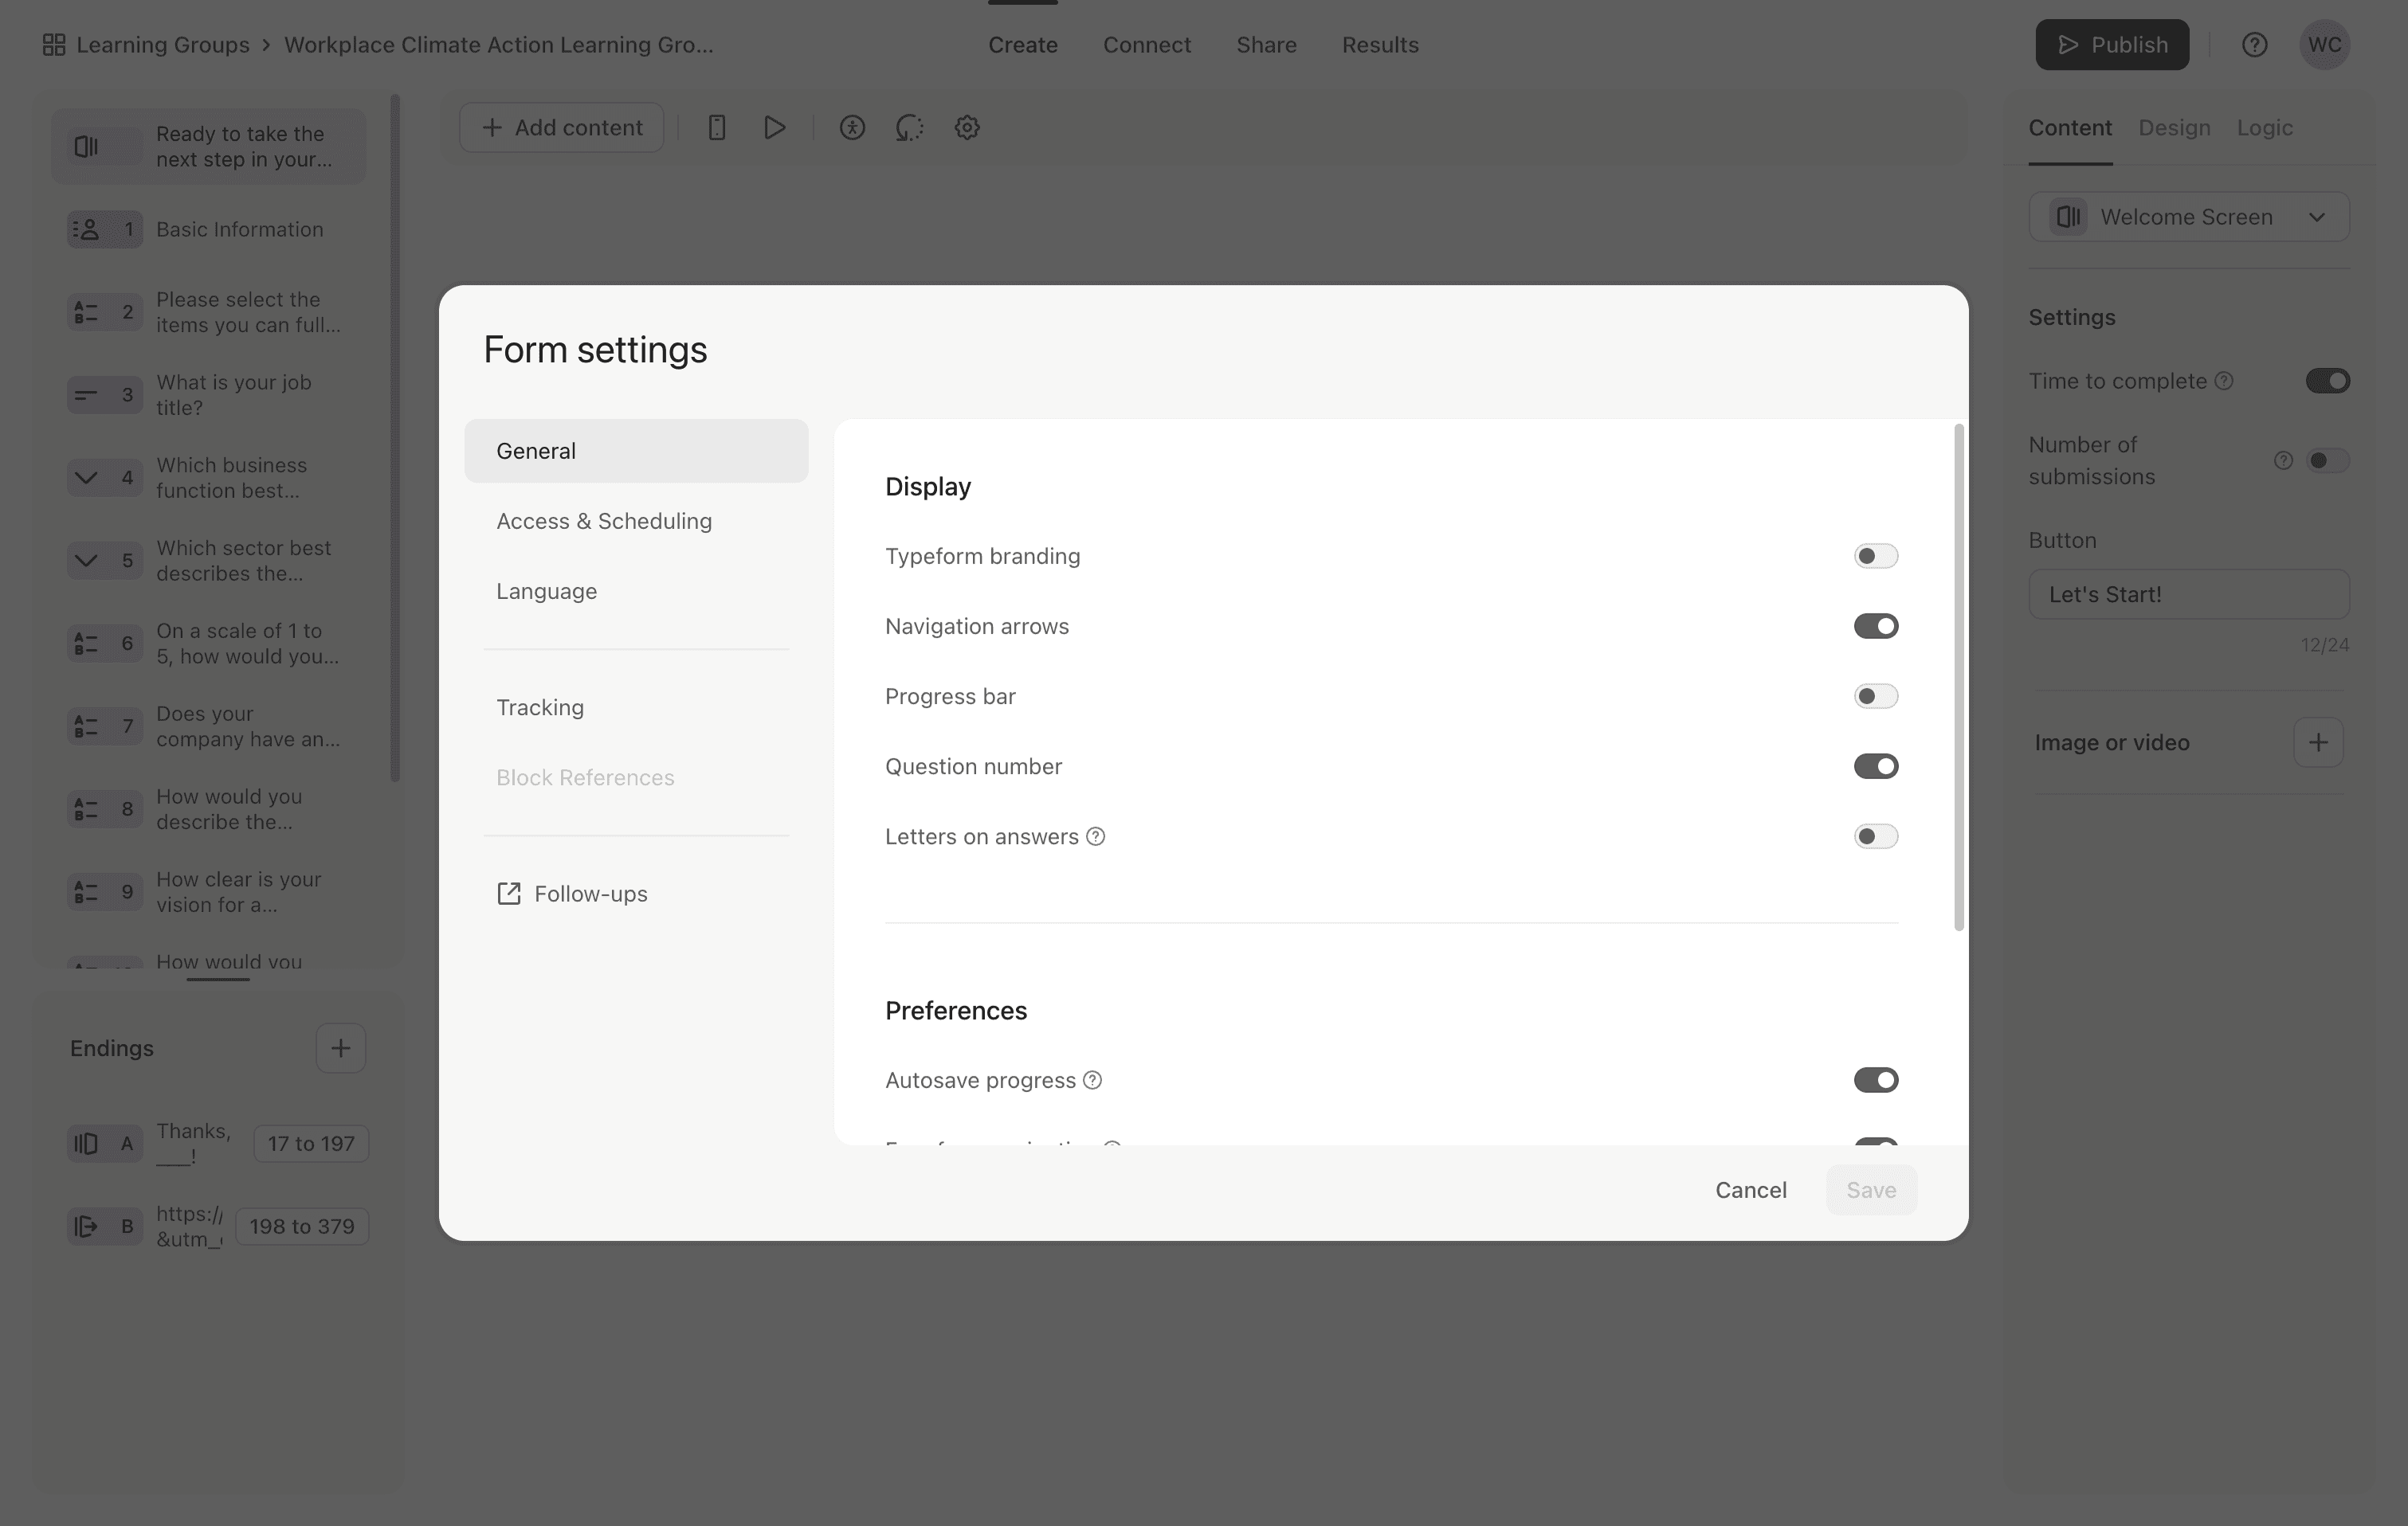Click the Basic Information contact block icon

(x=87, y=230)
